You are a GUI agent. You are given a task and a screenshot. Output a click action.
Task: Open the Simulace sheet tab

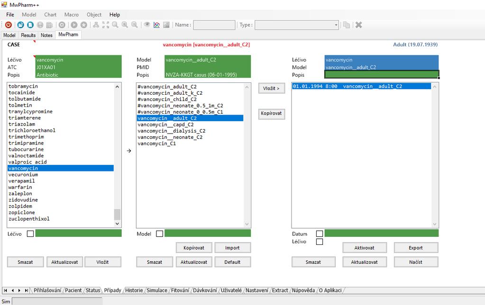click(157, 290)
